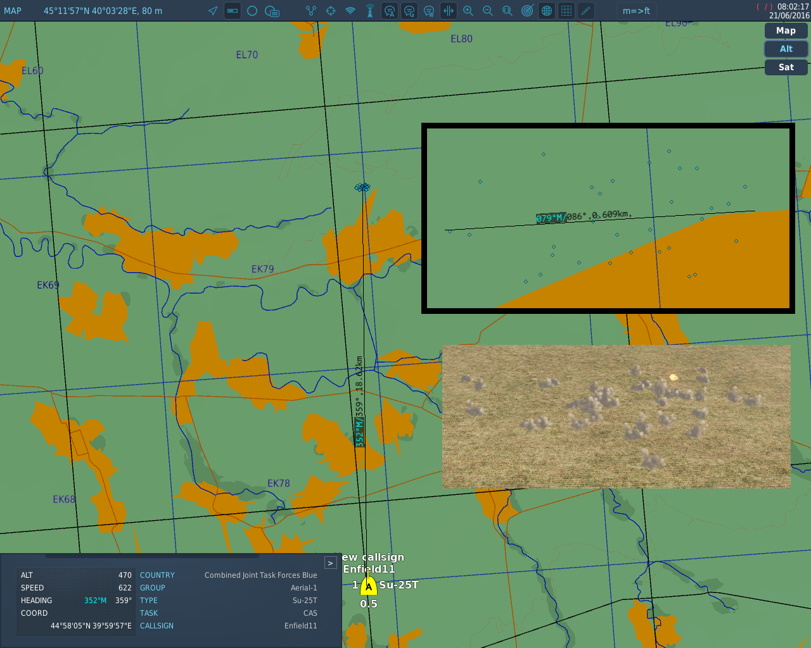
Task: Click the ALT value 470
Action: coord(125,575)
